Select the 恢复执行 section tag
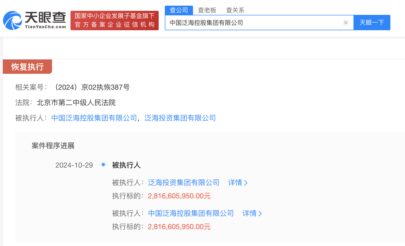 [27, 67]
